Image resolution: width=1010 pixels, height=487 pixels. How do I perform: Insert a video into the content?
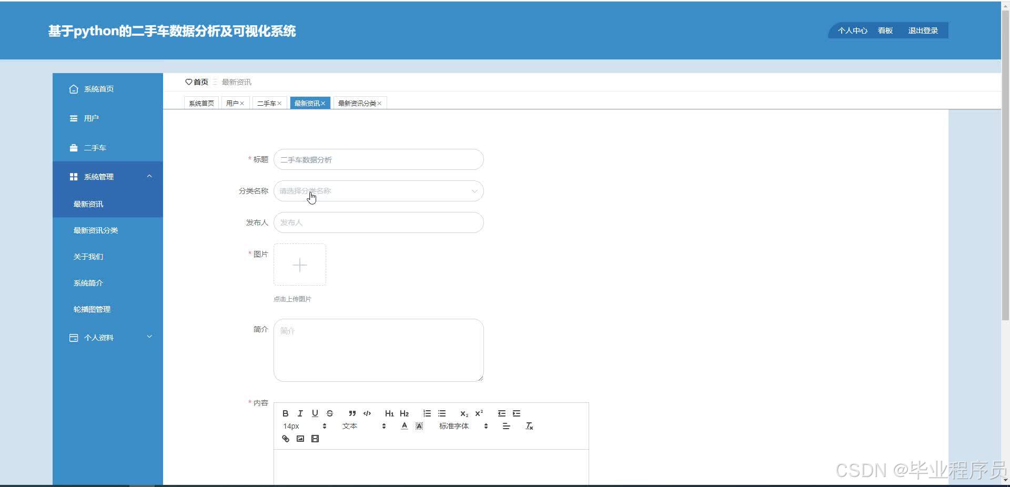(315, 439)
